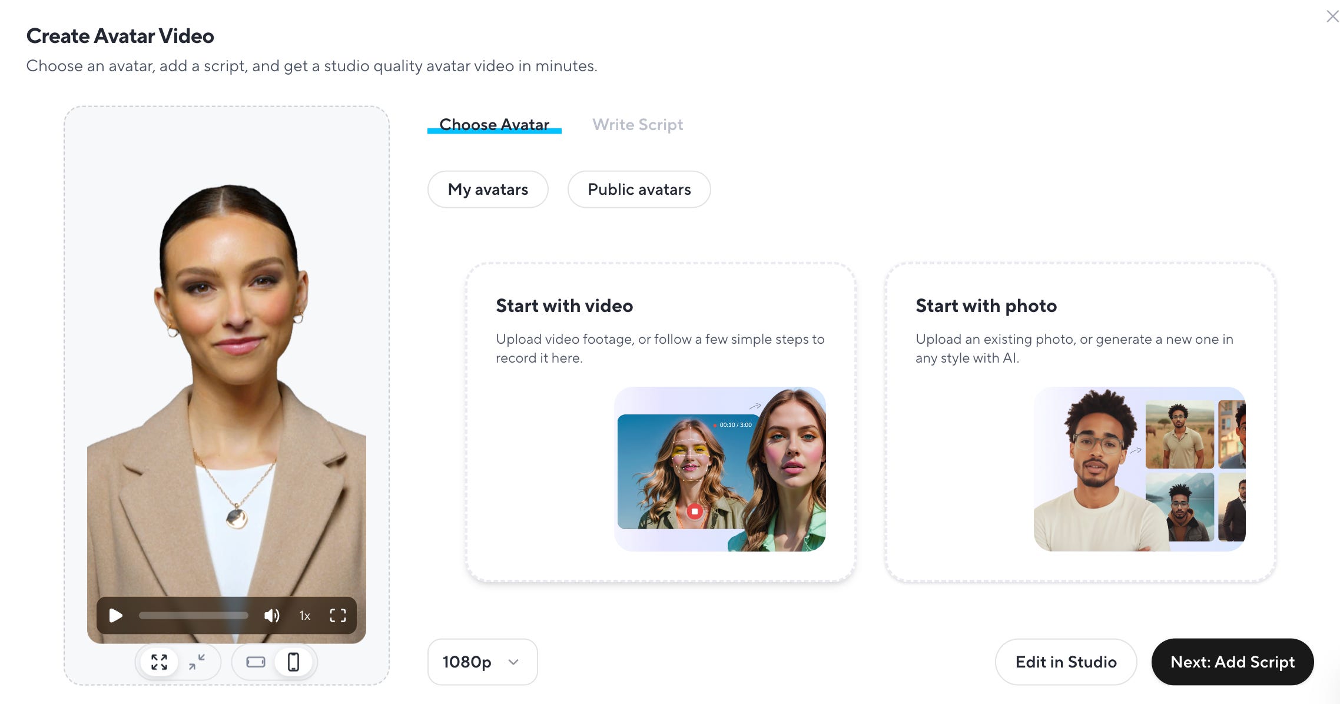Switch to the Write Script tab
Image resolution: width=1340 pixels, height=704 pixels.
point(638,125)
